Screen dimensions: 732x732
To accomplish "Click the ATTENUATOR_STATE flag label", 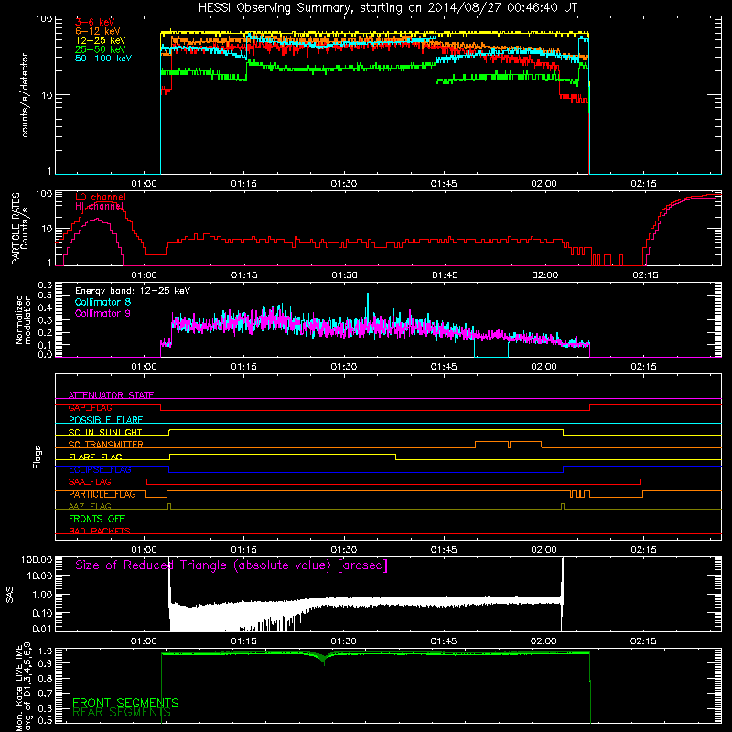I will [111, 395].
